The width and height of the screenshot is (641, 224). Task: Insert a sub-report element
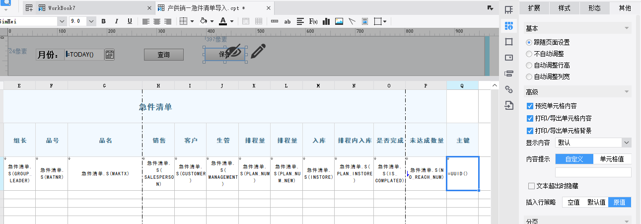[x=365, y=21]
